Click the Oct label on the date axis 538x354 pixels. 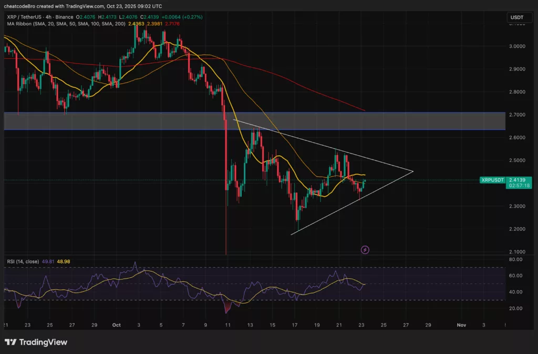pyautogui.click(x=117, y=325)
